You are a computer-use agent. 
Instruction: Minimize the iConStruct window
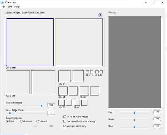pos(146,3)
